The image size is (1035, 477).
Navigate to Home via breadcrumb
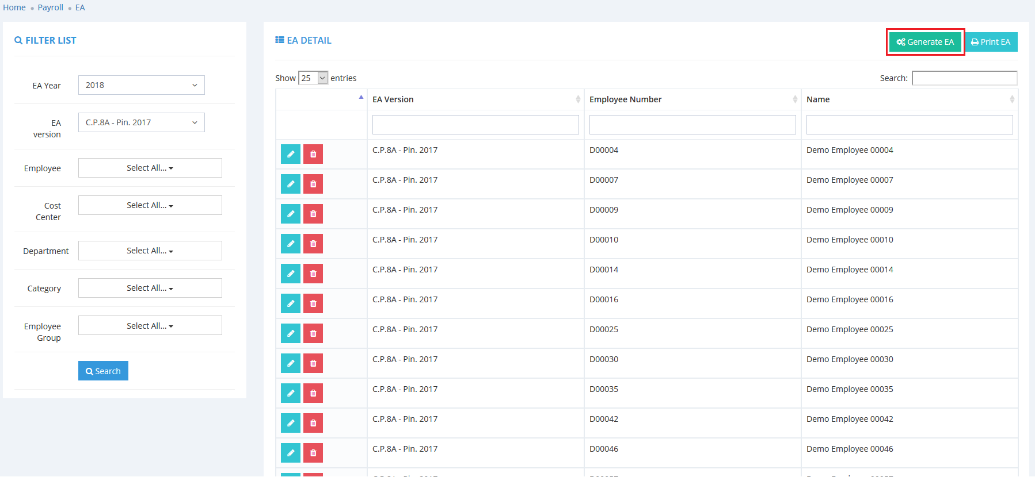pyautogui.click(x=14, y=7)
